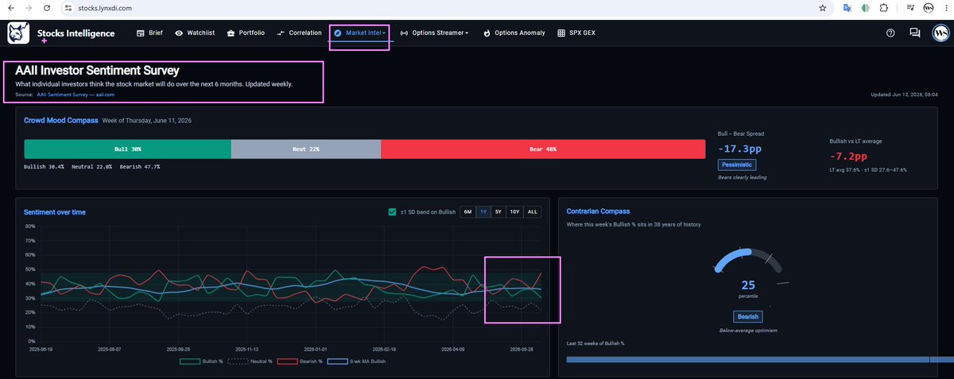954x379 pixels.
Task: Click the Last 52 weeks of Bullish % bar
Action: point(759,359)
